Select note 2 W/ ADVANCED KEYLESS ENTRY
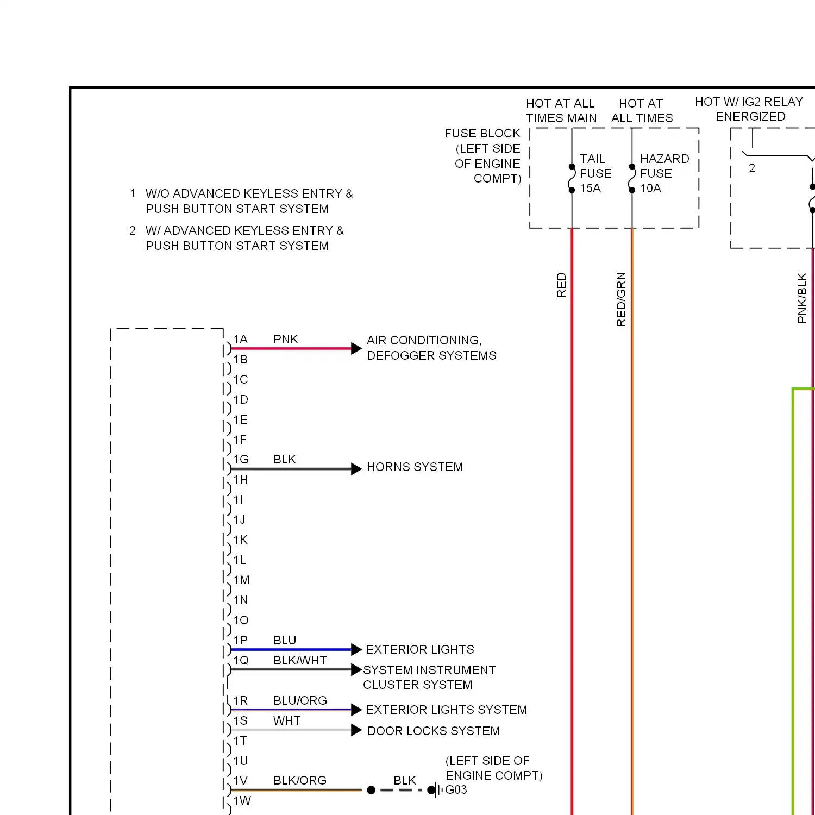The width and height of the screenshot is (815, 815). point(237,239)
